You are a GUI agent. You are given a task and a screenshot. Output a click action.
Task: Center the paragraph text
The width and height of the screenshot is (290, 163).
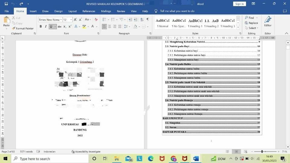pos(109,27)
